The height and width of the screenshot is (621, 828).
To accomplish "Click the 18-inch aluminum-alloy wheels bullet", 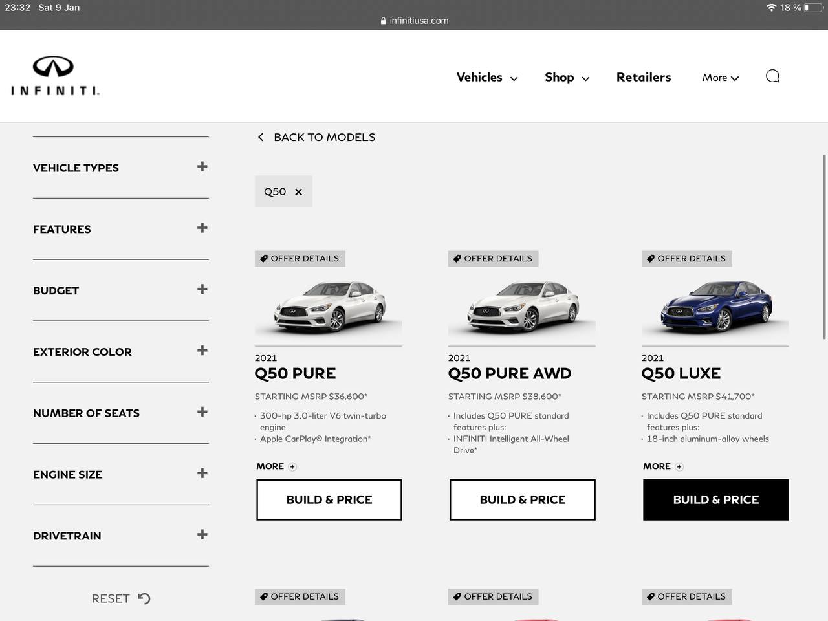I will pos(708,439).
